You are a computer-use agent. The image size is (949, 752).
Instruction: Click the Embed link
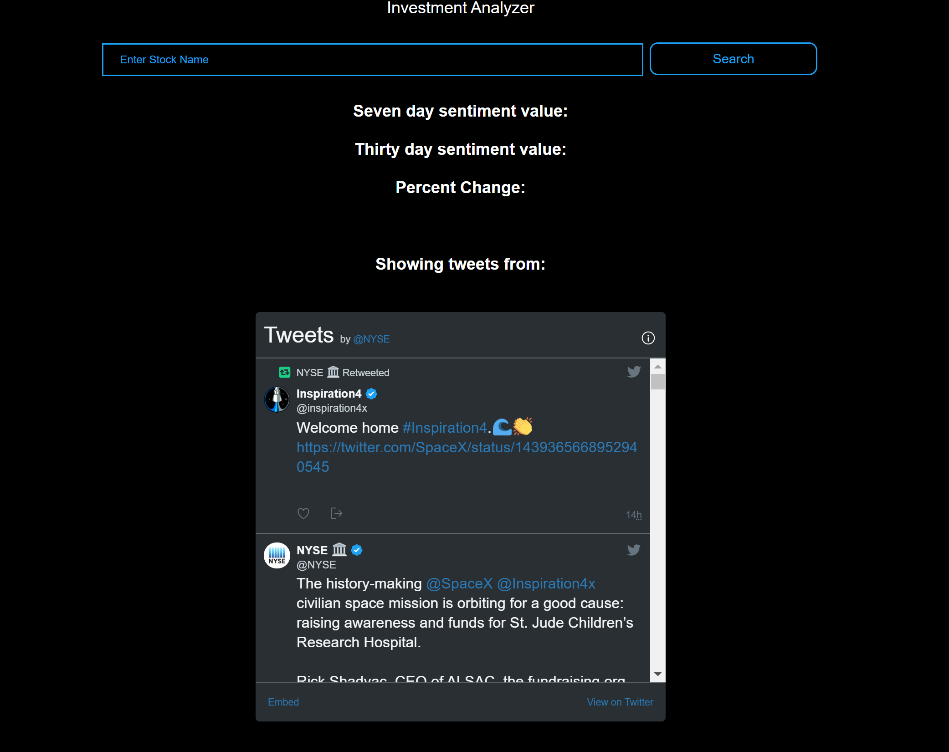click(283, 702)
